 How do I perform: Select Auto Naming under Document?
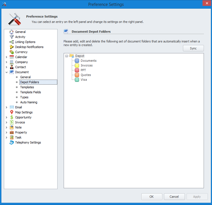click(x=28, y=102)
